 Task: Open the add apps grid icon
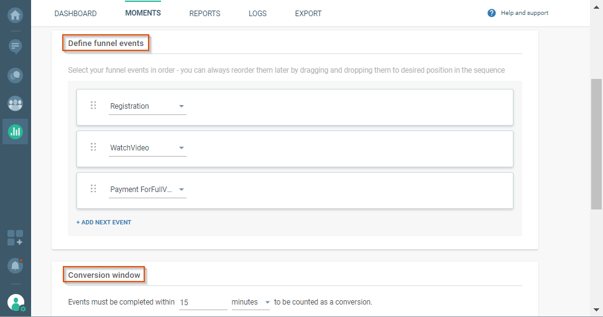[x=15, y=237]
